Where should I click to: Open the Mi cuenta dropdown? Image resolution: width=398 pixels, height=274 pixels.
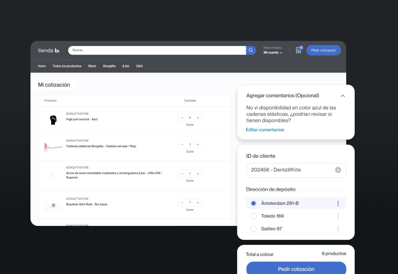272,52
